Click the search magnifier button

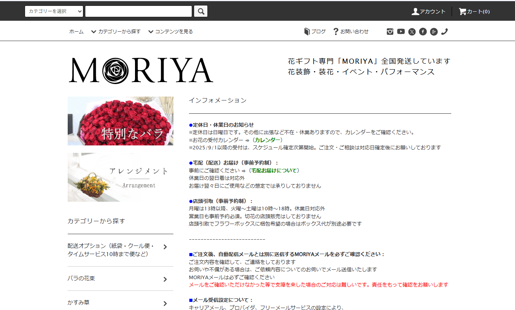(x=201, y=11)
